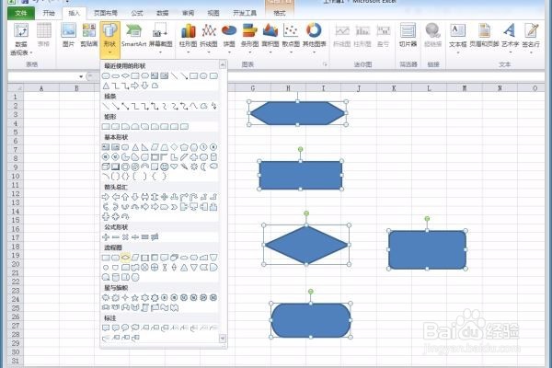The image size is (552, 368).
Task: Insert a pie chart (饼图)
Action: point(229,38)
